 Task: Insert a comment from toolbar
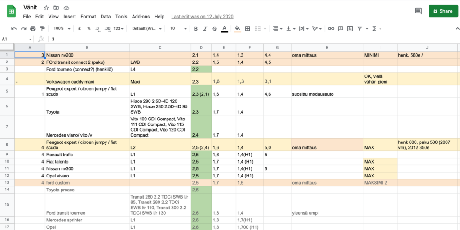point(341,28)
